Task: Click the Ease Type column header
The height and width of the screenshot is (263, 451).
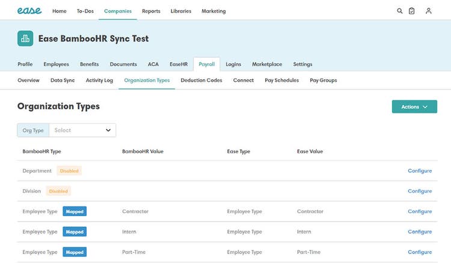Action: (x=239, y=151)
